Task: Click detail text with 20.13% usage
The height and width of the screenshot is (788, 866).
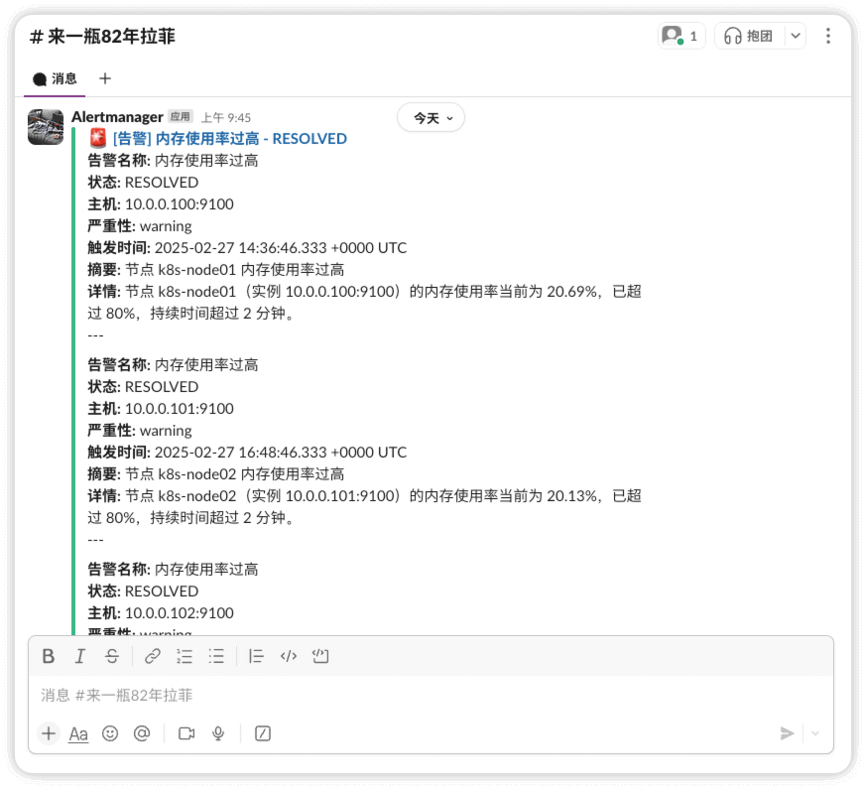Action: 364,507
